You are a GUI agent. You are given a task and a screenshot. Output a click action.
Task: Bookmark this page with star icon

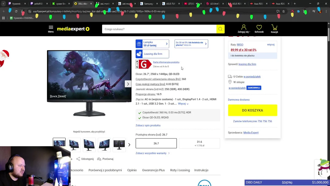pyautogui.click(x=284, y=11)
